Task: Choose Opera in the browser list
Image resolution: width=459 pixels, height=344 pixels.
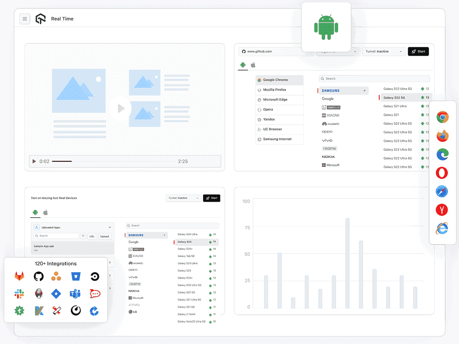Action: (x=280, y=110)
